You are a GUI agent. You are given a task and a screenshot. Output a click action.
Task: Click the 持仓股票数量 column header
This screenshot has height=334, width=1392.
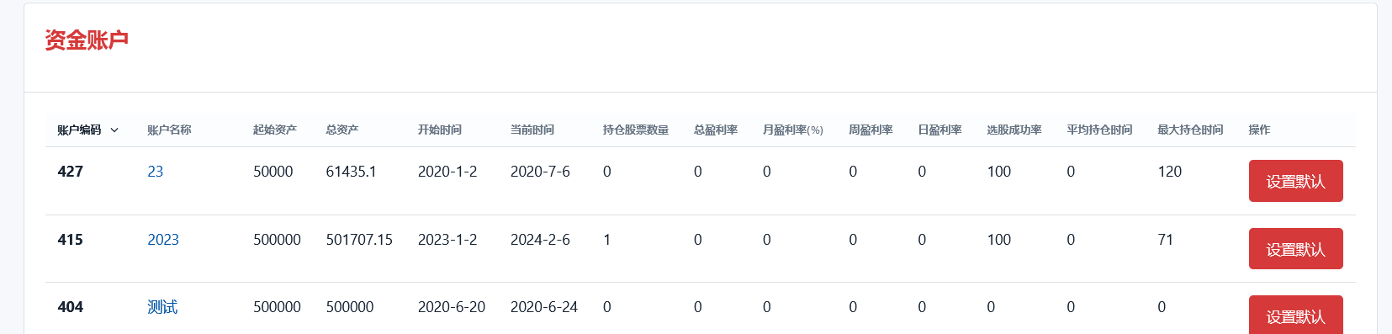[x=636, y=130]
